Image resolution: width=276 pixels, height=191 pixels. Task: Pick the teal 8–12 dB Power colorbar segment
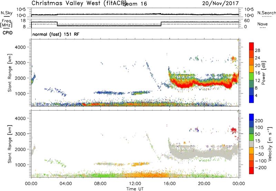click(252, 84)
